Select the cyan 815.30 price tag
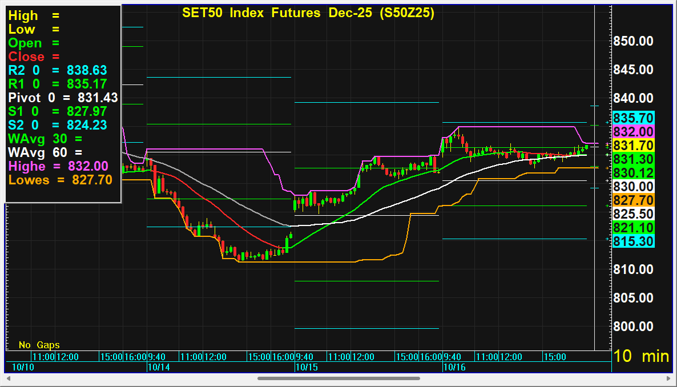 coord(633,241)
